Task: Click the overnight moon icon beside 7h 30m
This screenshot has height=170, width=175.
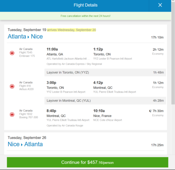Action: (150, 111)
